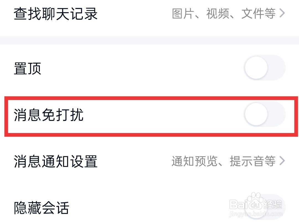The height and width of the screenshot is (224, 299).
Task: Click chevron arrow beside 通知预览、提示音等
Action: coord(282,161)
